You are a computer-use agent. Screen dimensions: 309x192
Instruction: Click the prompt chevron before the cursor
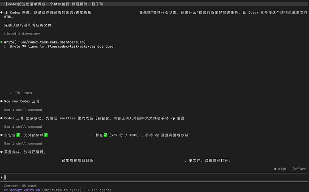pyautogui.click(x=1, y=177)
